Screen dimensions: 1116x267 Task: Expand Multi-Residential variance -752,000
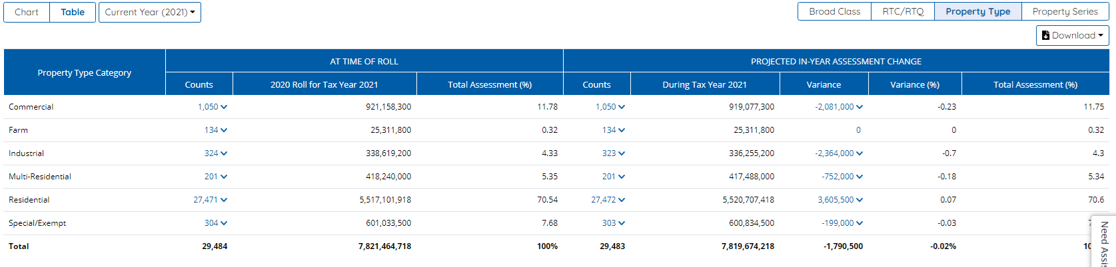(x=842, y=177)
